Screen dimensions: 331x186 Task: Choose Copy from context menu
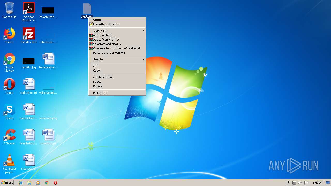(x=117, y=71)
